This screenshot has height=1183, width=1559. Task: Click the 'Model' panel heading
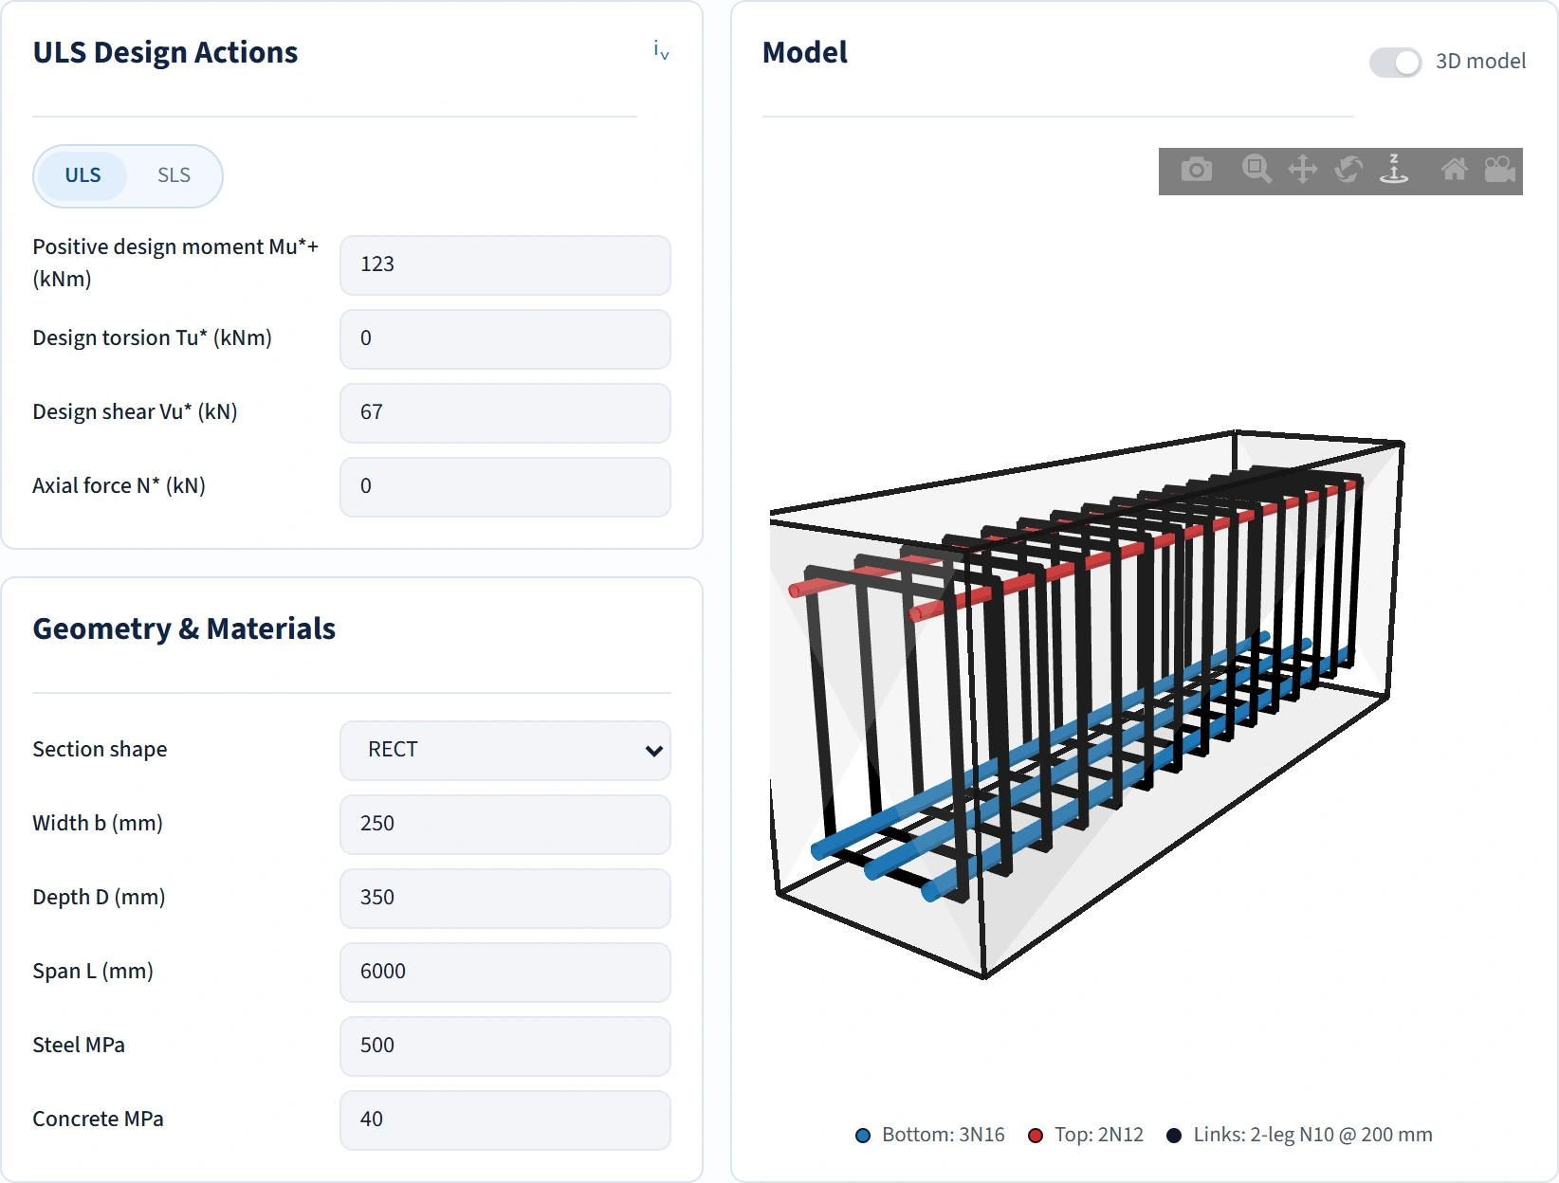pos(805,52)
